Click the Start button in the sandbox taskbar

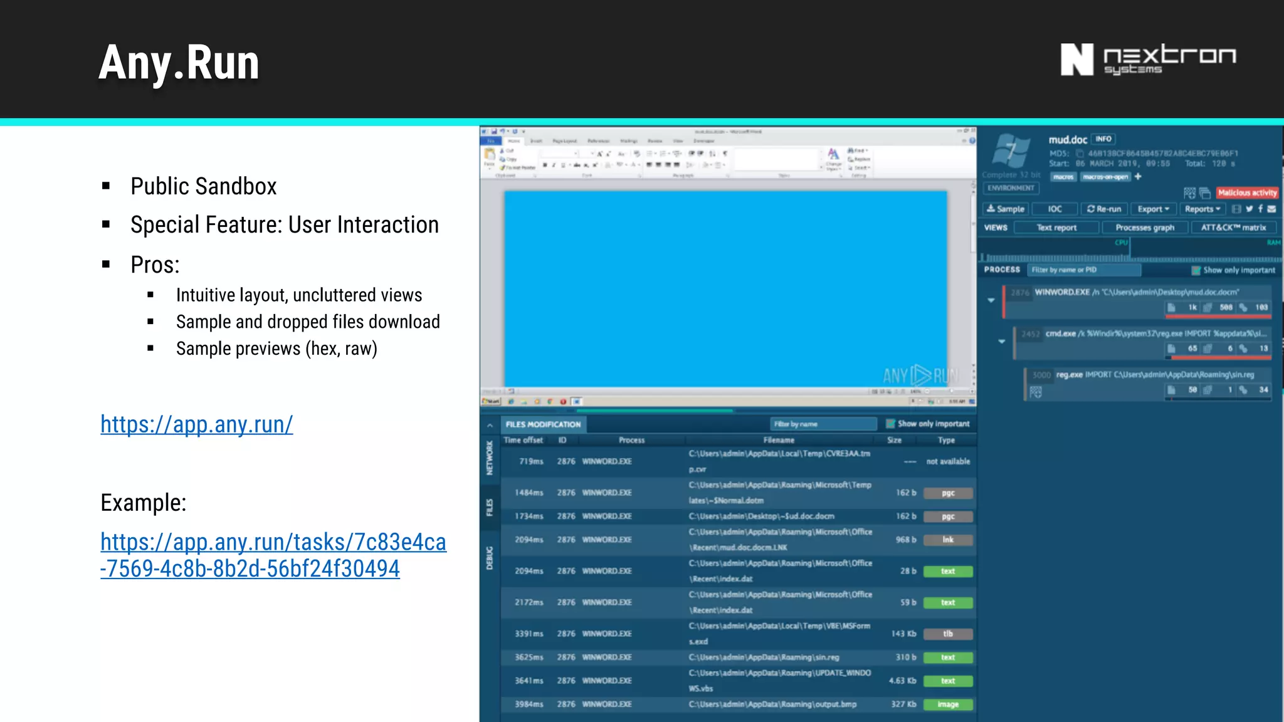(491, 401)
